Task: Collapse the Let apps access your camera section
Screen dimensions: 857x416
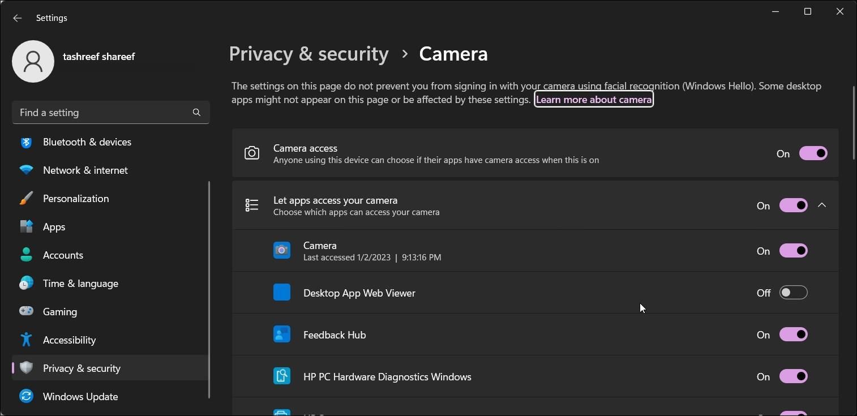Action: pos(822,205)
